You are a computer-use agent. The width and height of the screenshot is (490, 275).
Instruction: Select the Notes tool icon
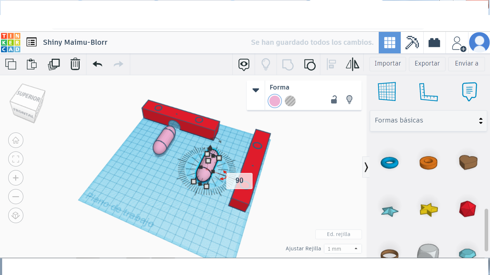(470, 92)
